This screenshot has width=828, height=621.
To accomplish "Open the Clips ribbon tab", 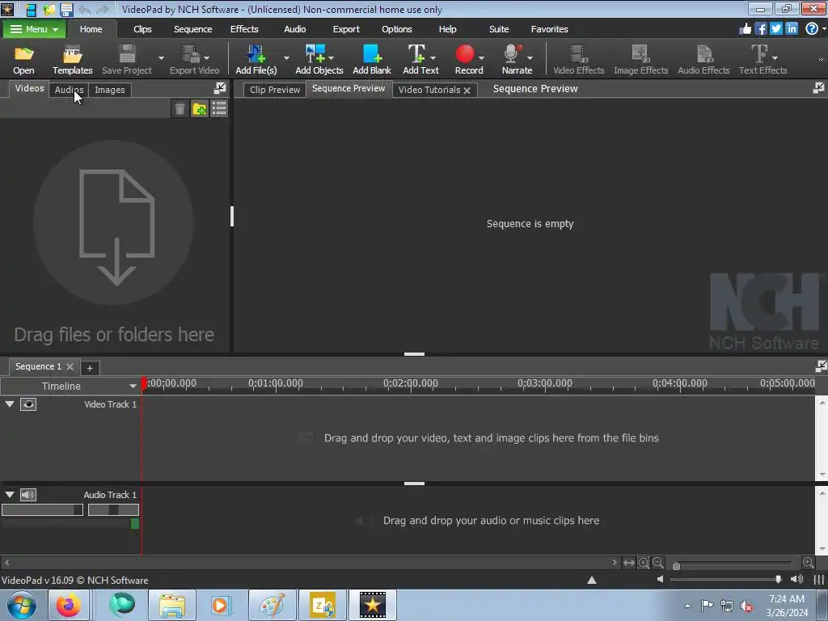I will (x=142, y=29).
